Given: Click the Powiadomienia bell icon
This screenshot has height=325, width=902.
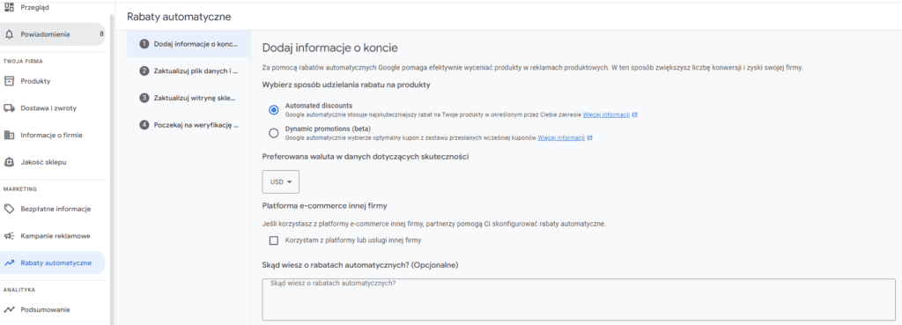Looking at the screenshot, I should pos(9,34).
